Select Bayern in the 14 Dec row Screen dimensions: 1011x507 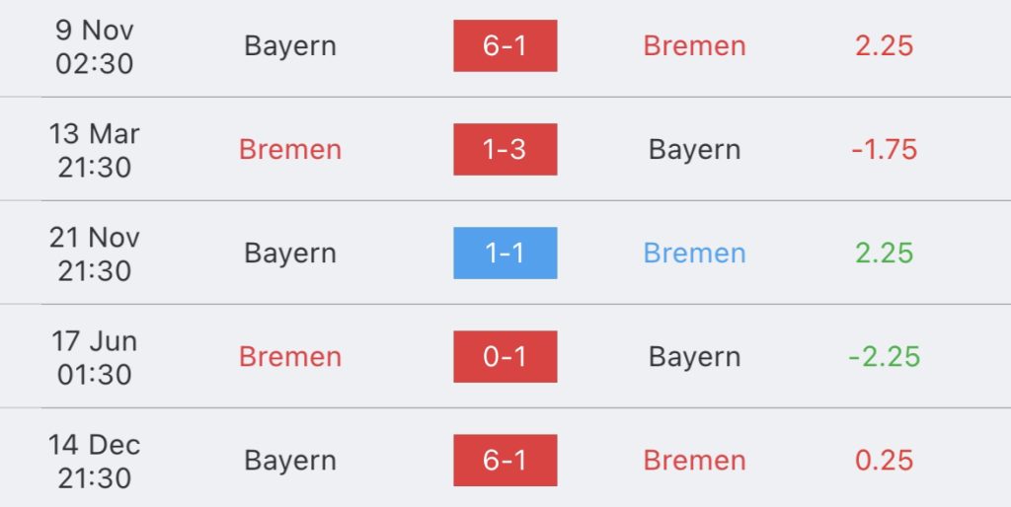(x=290, y=462)
